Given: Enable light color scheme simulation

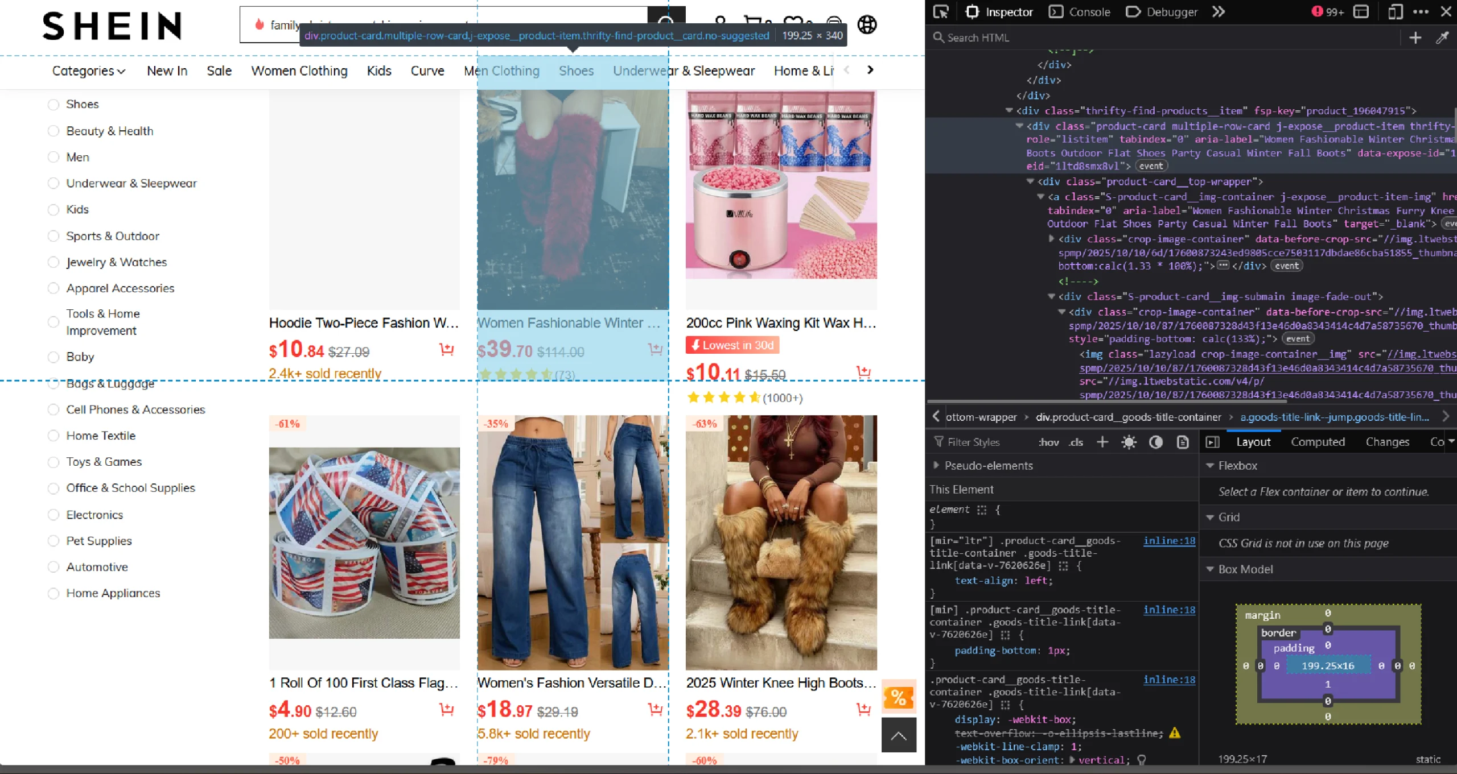Looking at the screenshot, I should pos(1129,442).
